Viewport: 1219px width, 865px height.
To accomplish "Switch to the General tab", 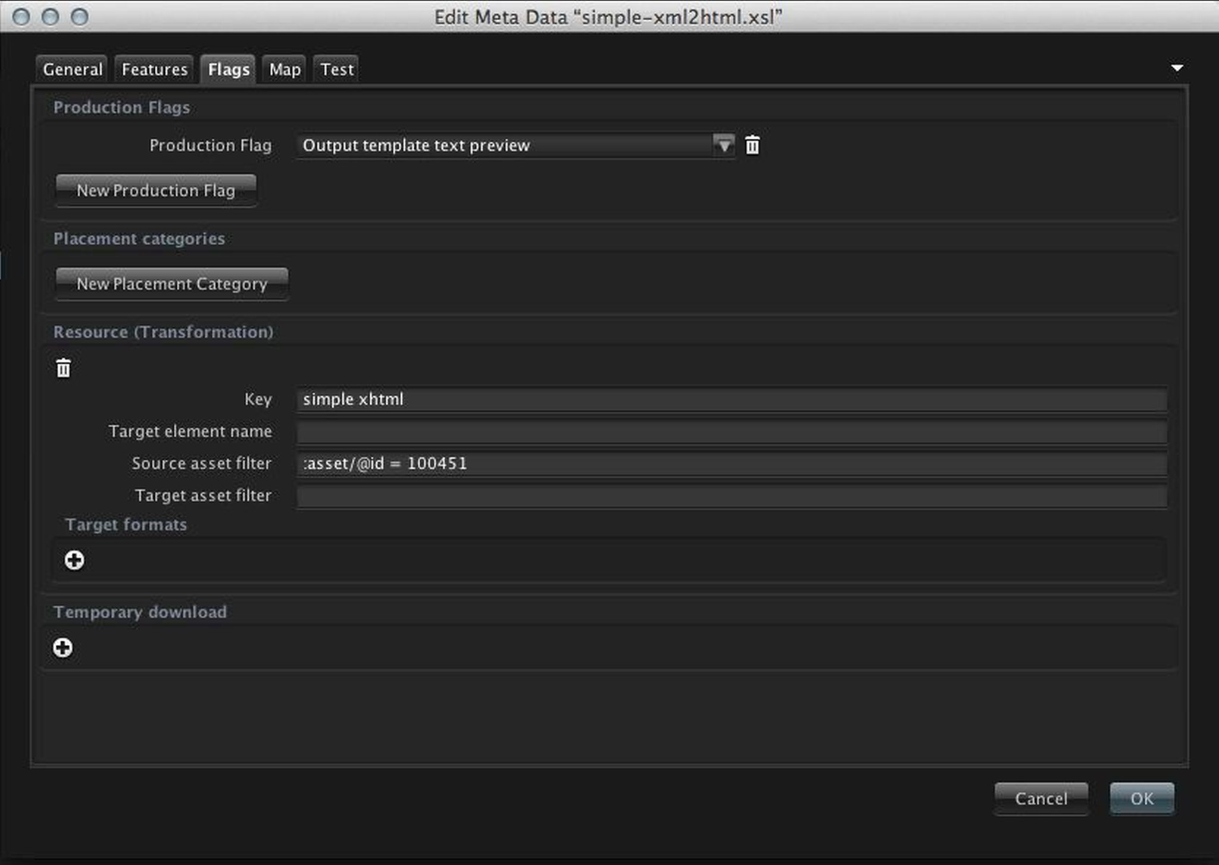I will pyautogui.click(x=73, y=70).
